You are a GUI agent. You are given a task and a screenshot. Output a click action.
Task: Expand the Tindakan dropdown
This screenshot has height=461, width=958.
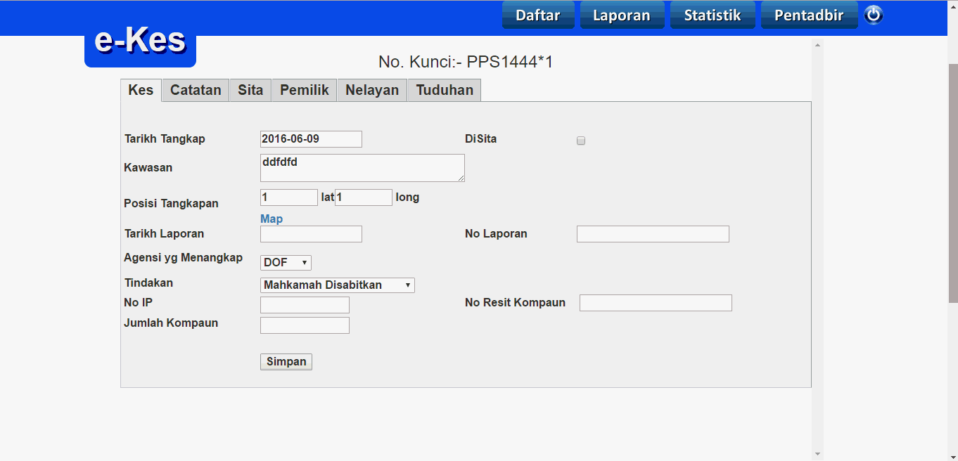click(x=337, y=285)
